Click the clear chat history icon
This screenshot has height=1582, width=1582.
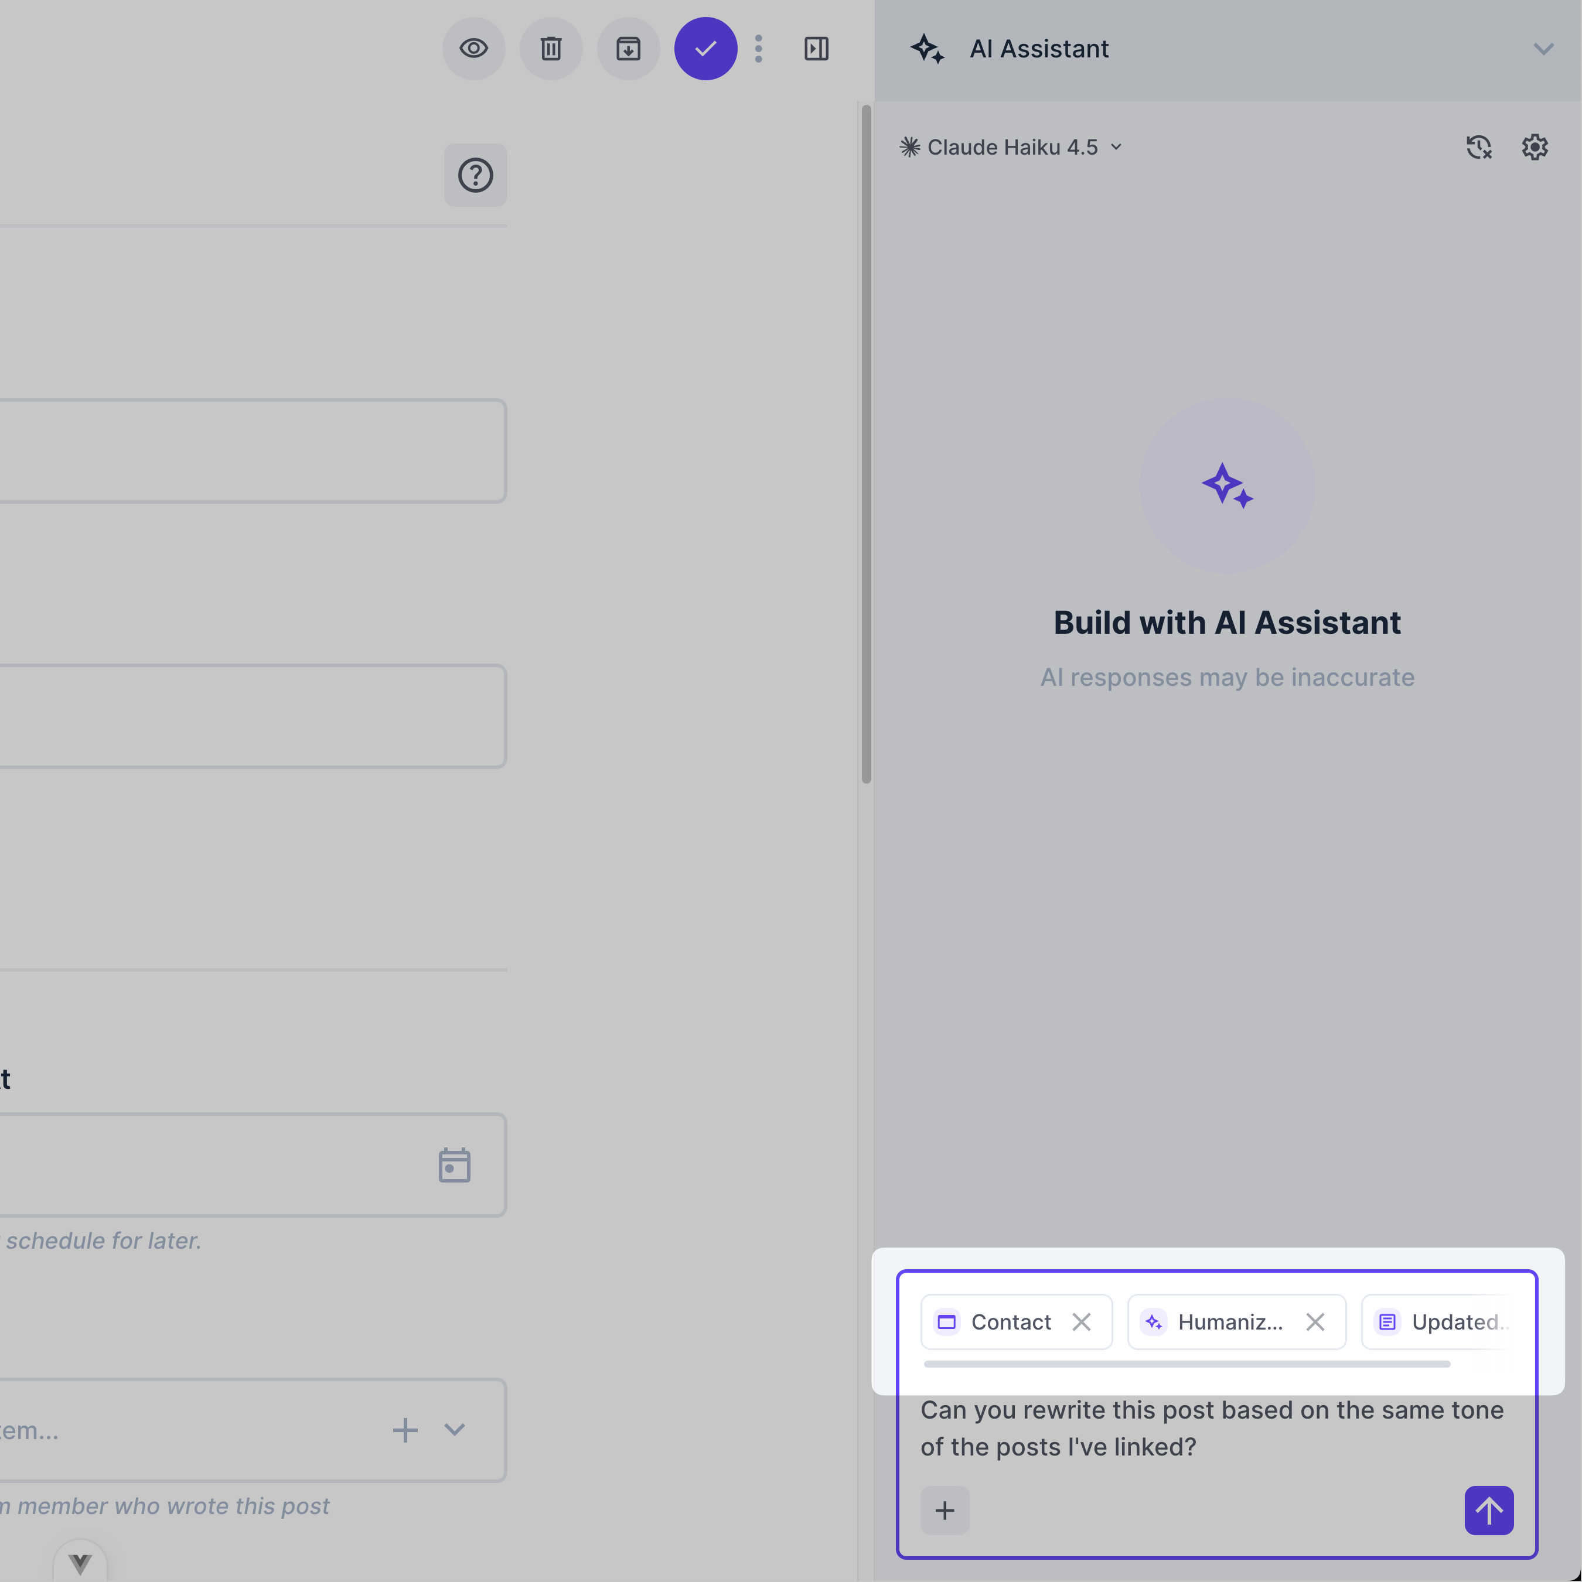pyautogui.click(x=1478, y=146)
